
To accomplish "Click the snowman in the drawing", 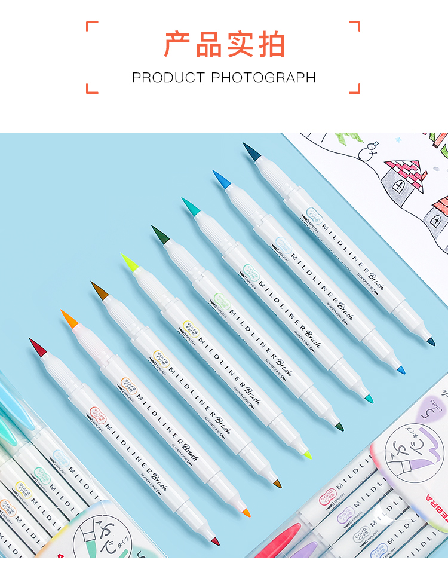I will pyautogui.click(x=368, y=151).
